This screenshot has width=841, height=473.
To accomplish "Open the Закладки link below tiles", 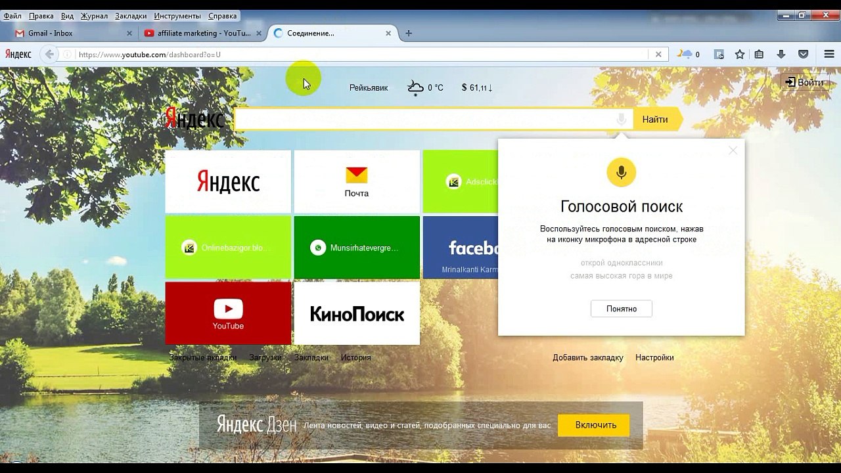I will (311, 357).
